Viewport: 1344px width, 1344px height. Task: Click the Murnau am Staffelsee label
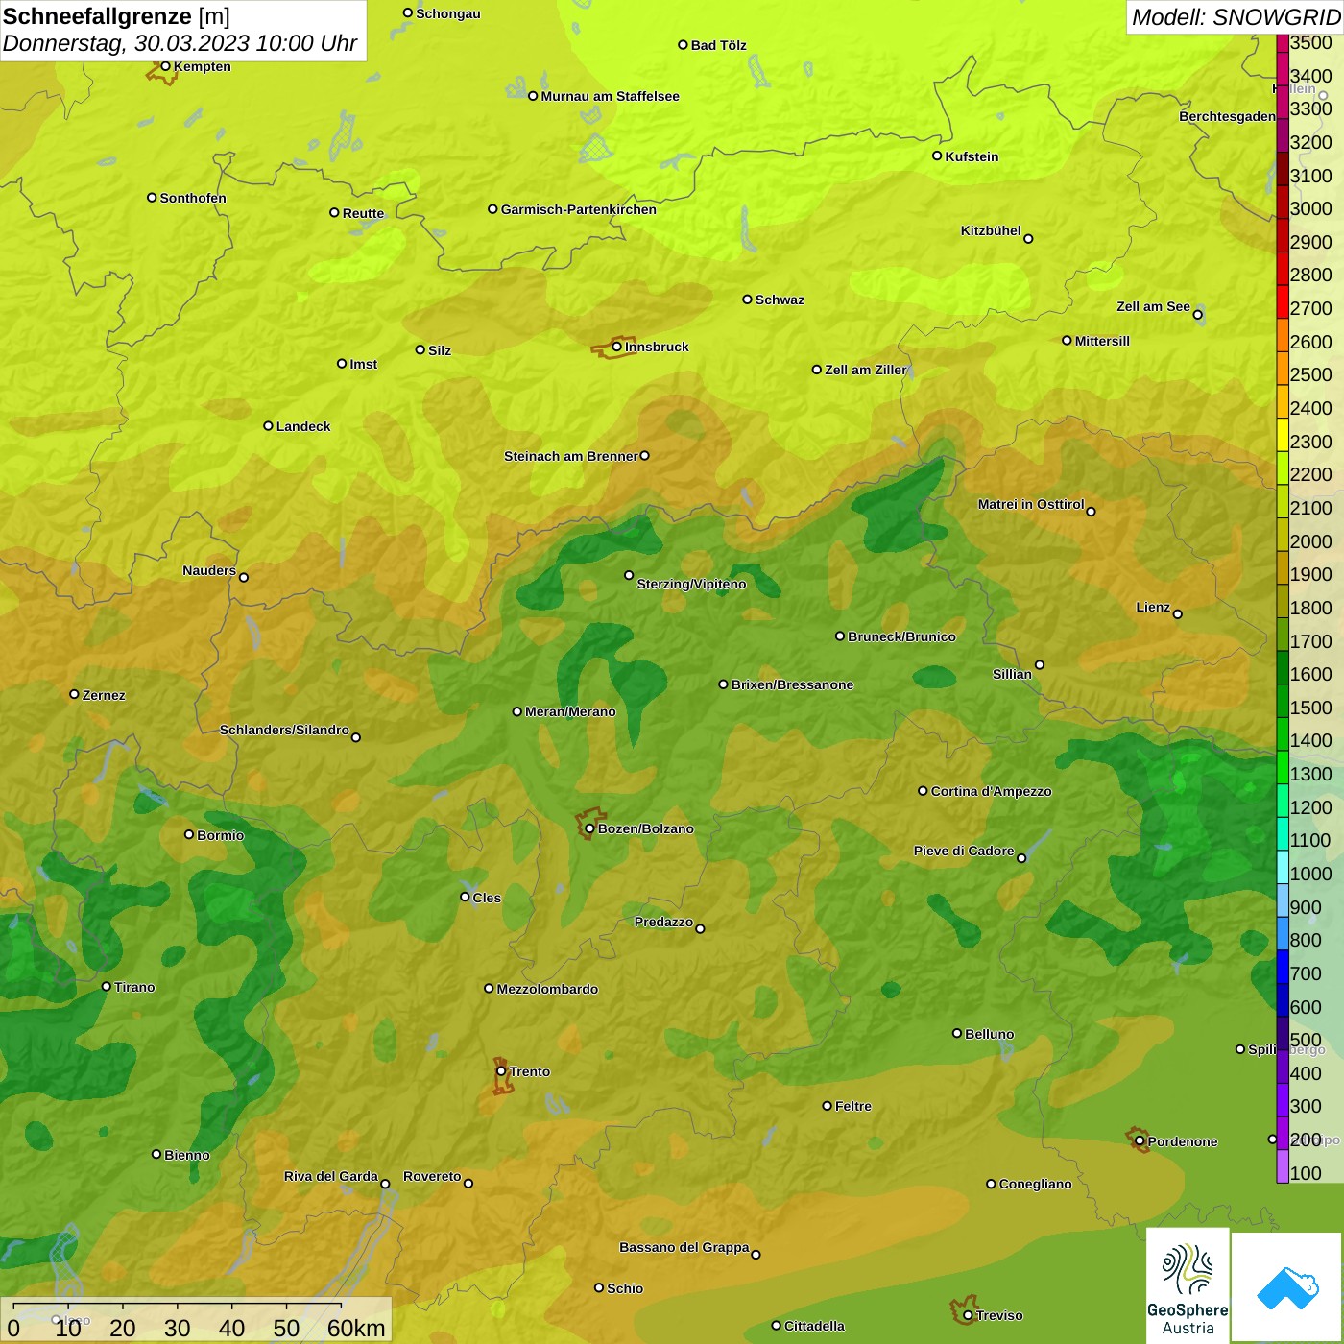pyautogui.click(x=610, y=96)
